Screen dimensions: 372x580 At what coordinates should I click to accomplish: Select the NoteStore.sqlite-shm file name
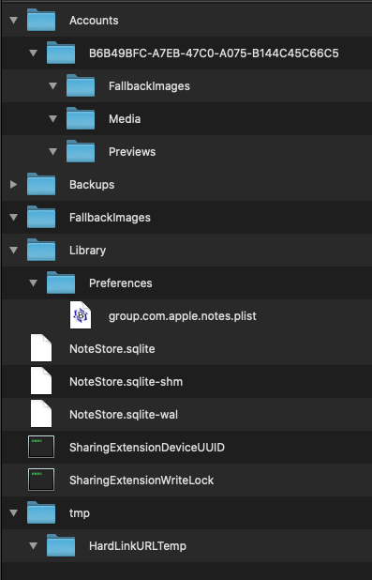tap(126, 382)
